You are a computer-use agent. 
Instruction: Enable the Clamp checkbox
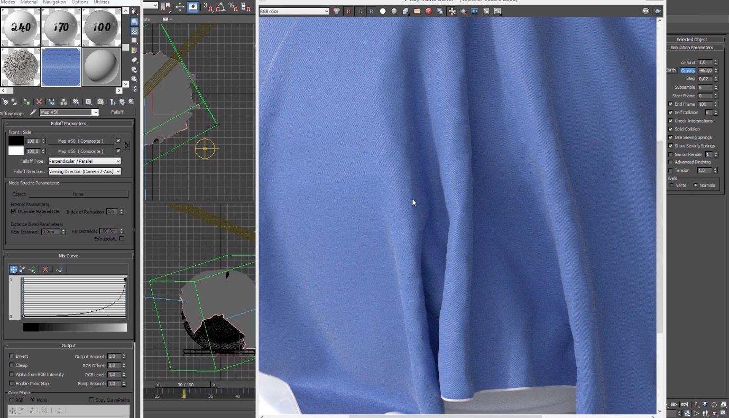point(12,365)
